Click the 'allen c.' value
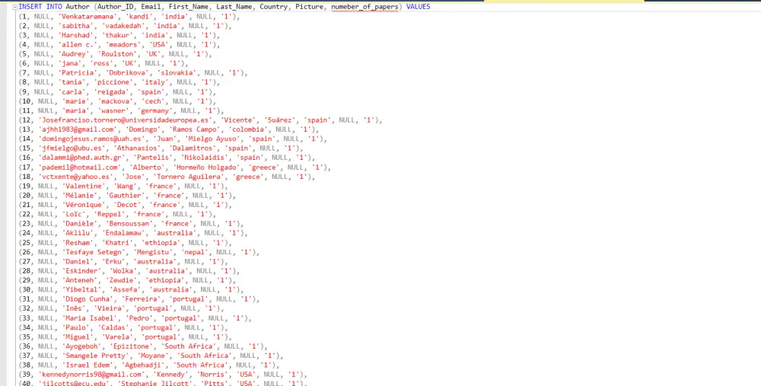The image size is (761, 386). tap(78, 45)
